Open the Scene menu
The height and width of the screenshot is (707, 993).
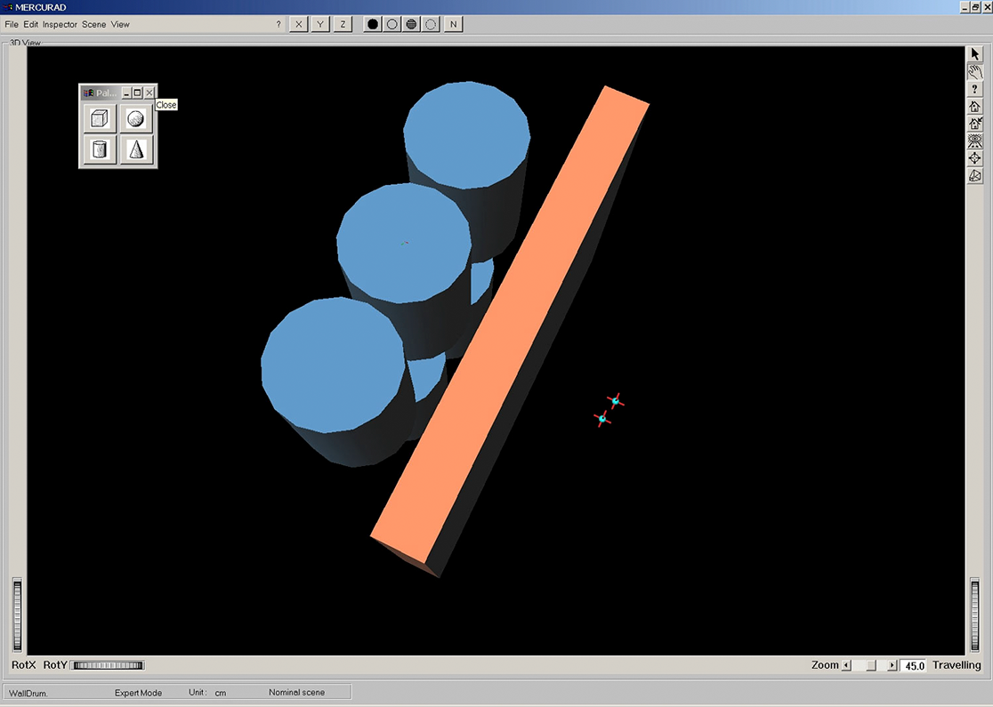93,24
